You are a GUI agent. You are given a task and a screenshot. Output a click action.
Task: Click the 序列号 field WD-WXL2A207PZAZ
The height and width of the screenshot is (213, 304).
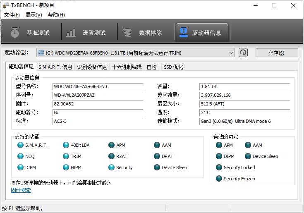tap(98, 96)
